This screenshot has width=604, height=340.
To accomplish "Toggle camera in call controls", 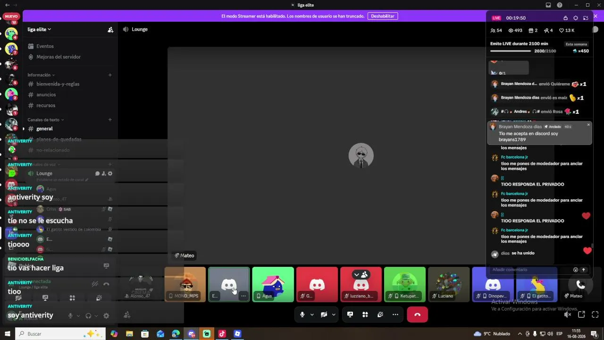I will (324, 314).
